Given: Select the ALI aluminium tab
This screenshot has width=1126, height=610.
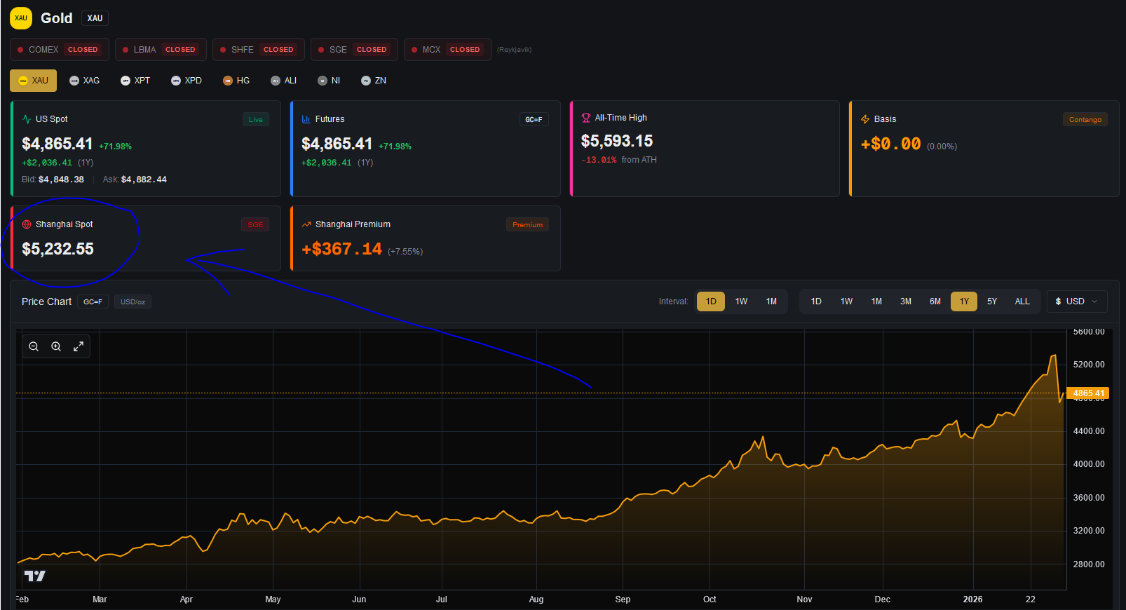Looking at the screenshot, I should click(x=284, y=81).
